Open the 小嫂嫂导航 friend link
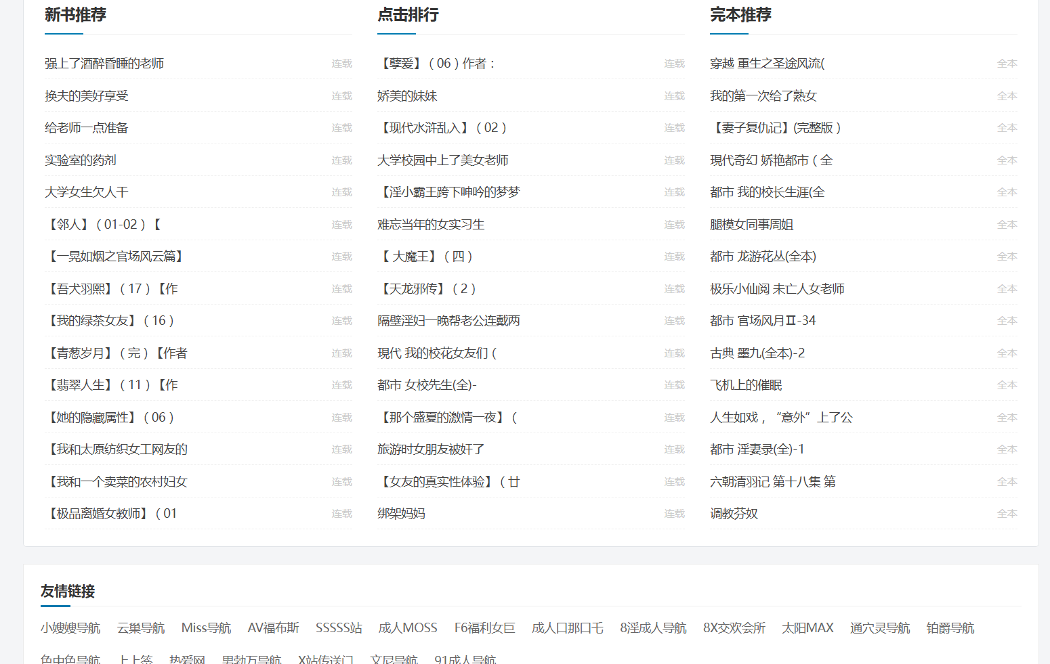Screen dimensions: 1050x664 tap(70, 628)
